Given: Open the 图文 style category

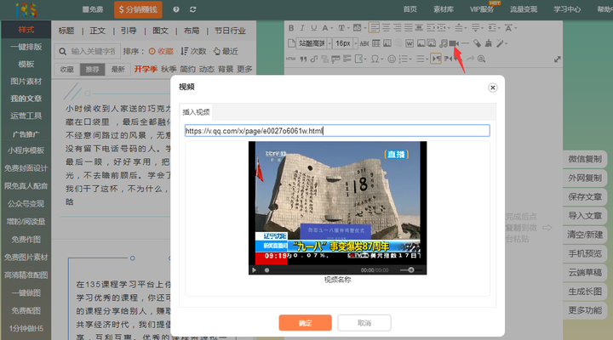Looking at the screenshot, I should 160,31.
